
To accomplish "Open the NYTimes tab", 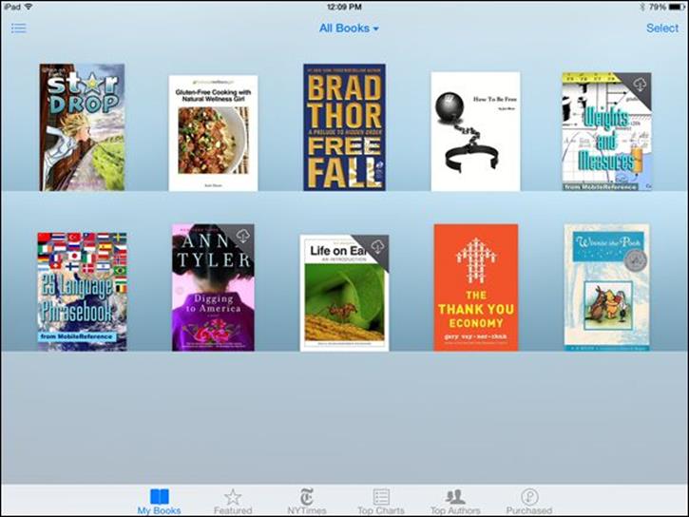I will [x=307, y=501].
